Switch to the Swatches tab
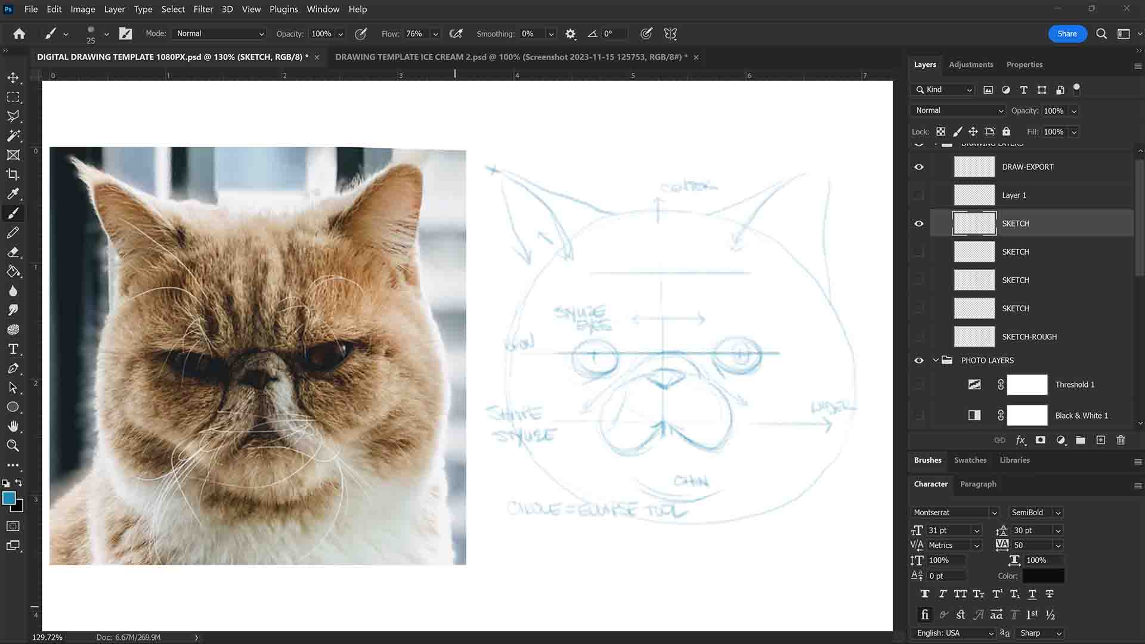The width and height of the screenshot is (1145, 644). click(x=970, y=460)
